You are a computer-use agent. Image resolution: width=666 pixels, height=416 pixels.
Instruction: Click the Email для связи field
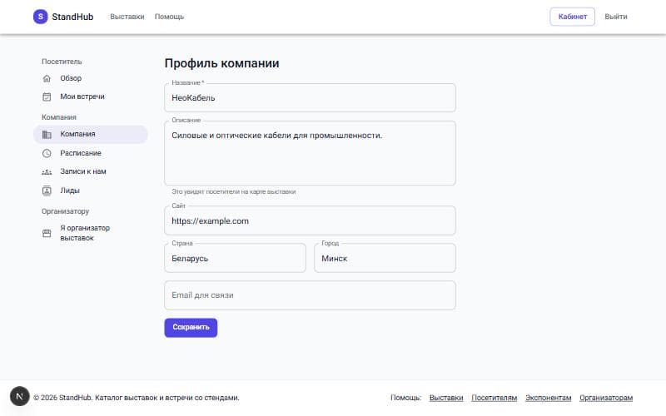pos(310,295)
